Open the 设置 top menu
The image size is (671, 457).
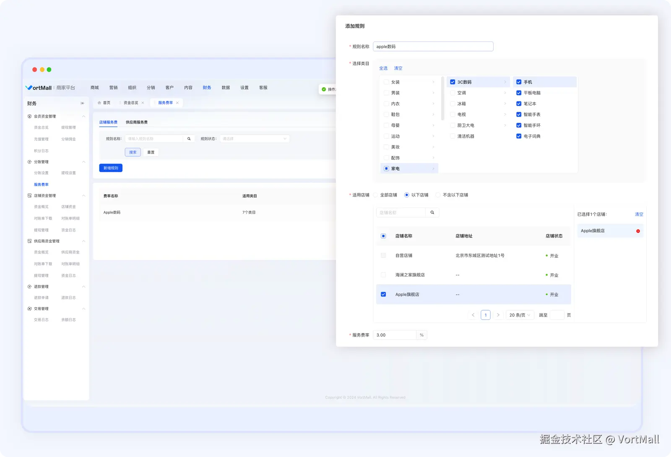(x=244, y=88)
